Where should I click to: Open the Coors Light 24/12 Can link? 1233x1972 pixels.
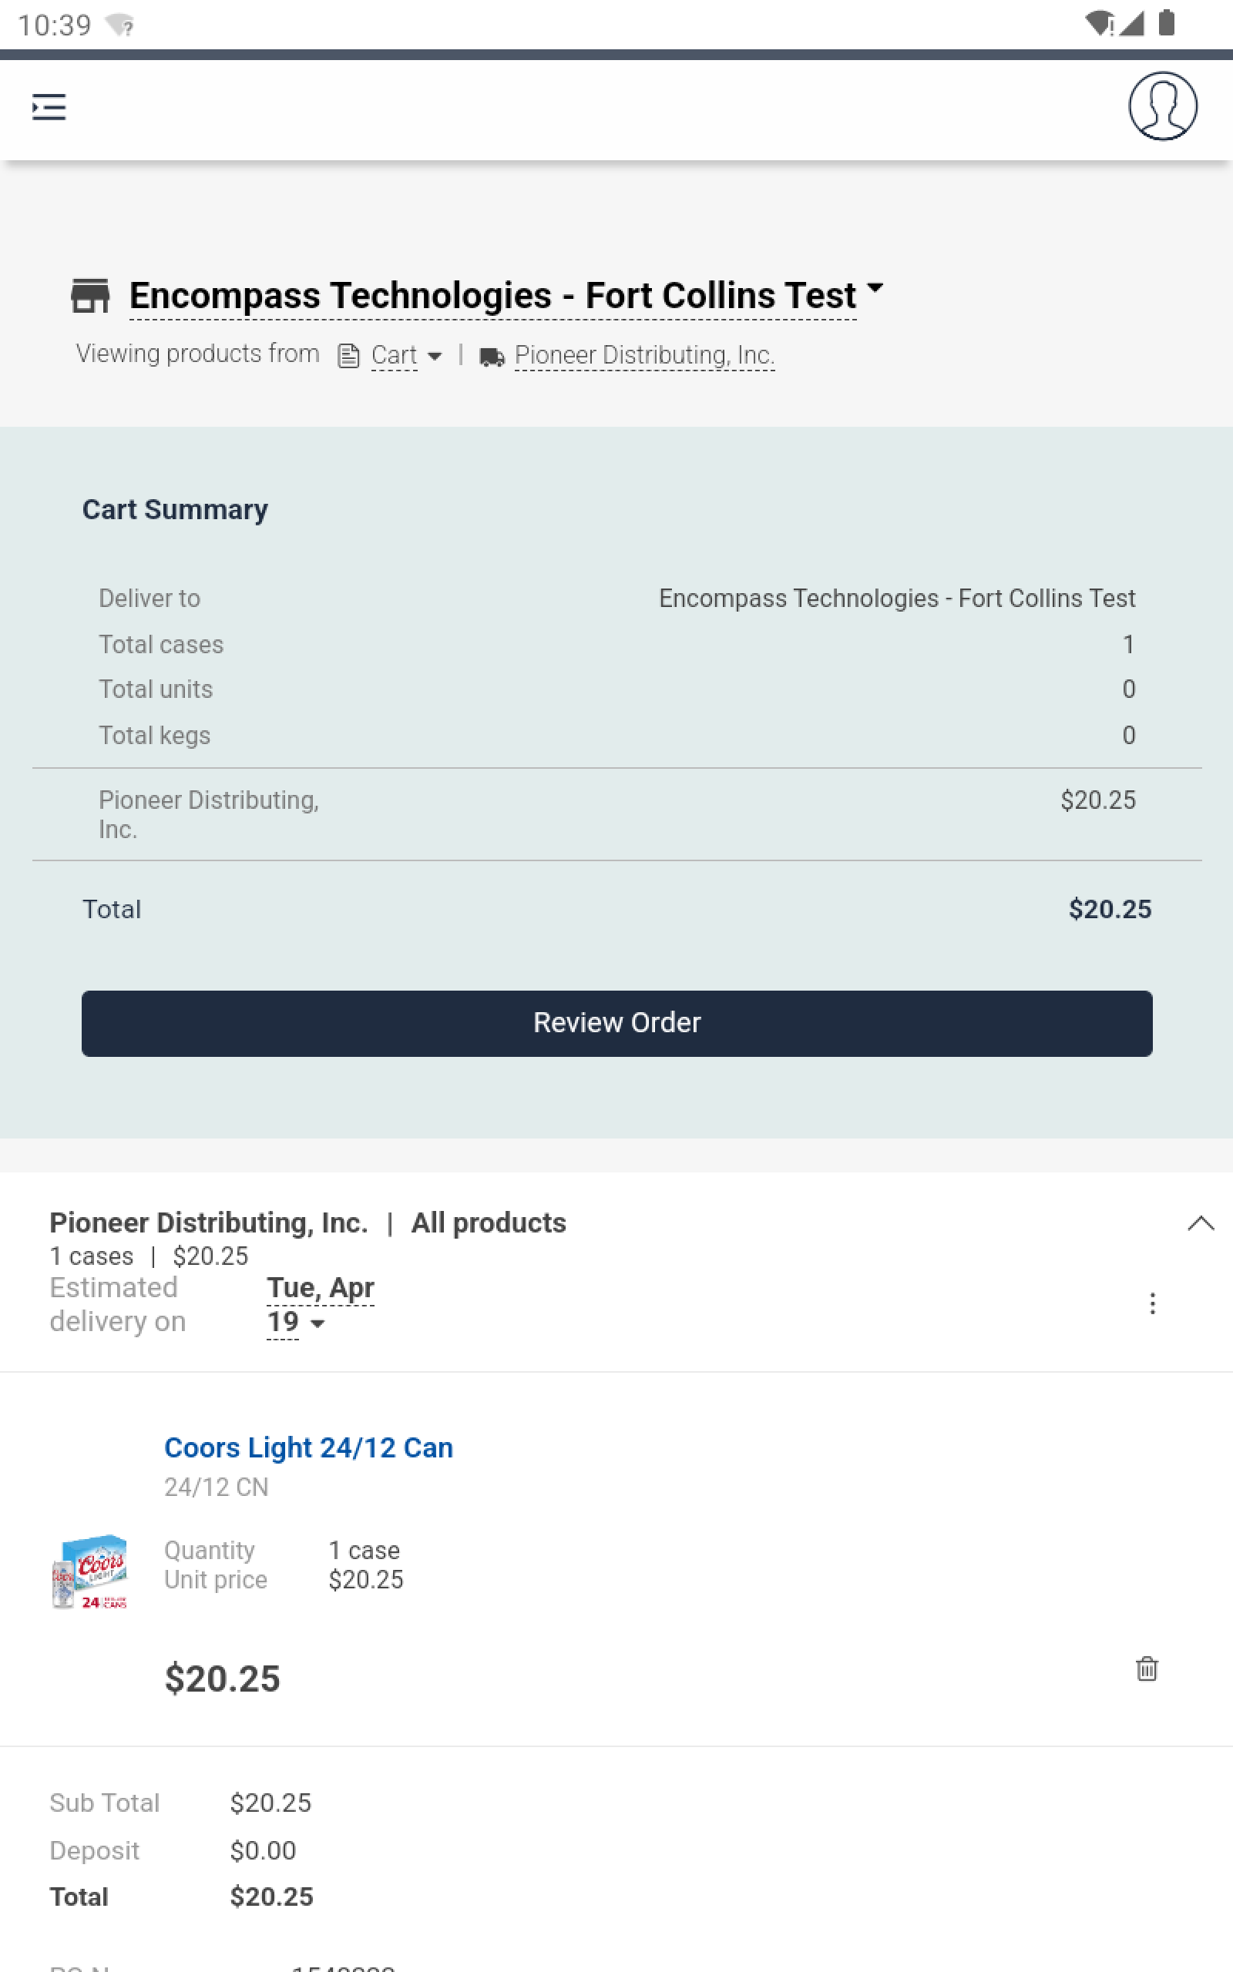308,1447
